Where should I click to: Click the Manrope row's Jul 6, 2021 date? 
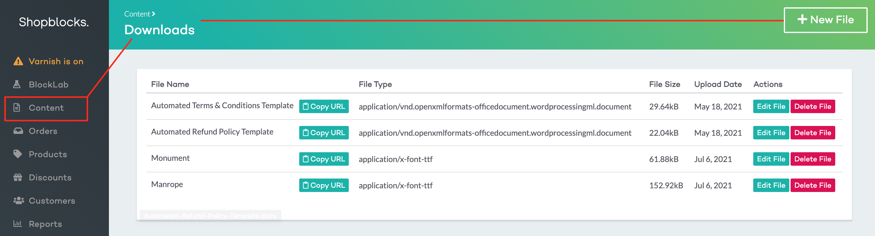[x=713, y=185]
